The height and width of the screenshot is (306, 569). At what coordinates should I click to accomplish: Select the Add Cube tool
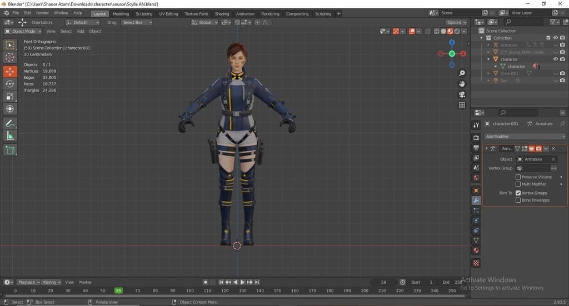coord(10,149)
